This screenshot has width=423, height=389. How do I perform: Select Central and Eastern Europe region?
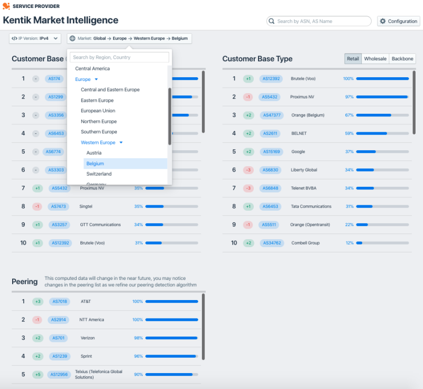pyautogui.click(x=111, y=89)
